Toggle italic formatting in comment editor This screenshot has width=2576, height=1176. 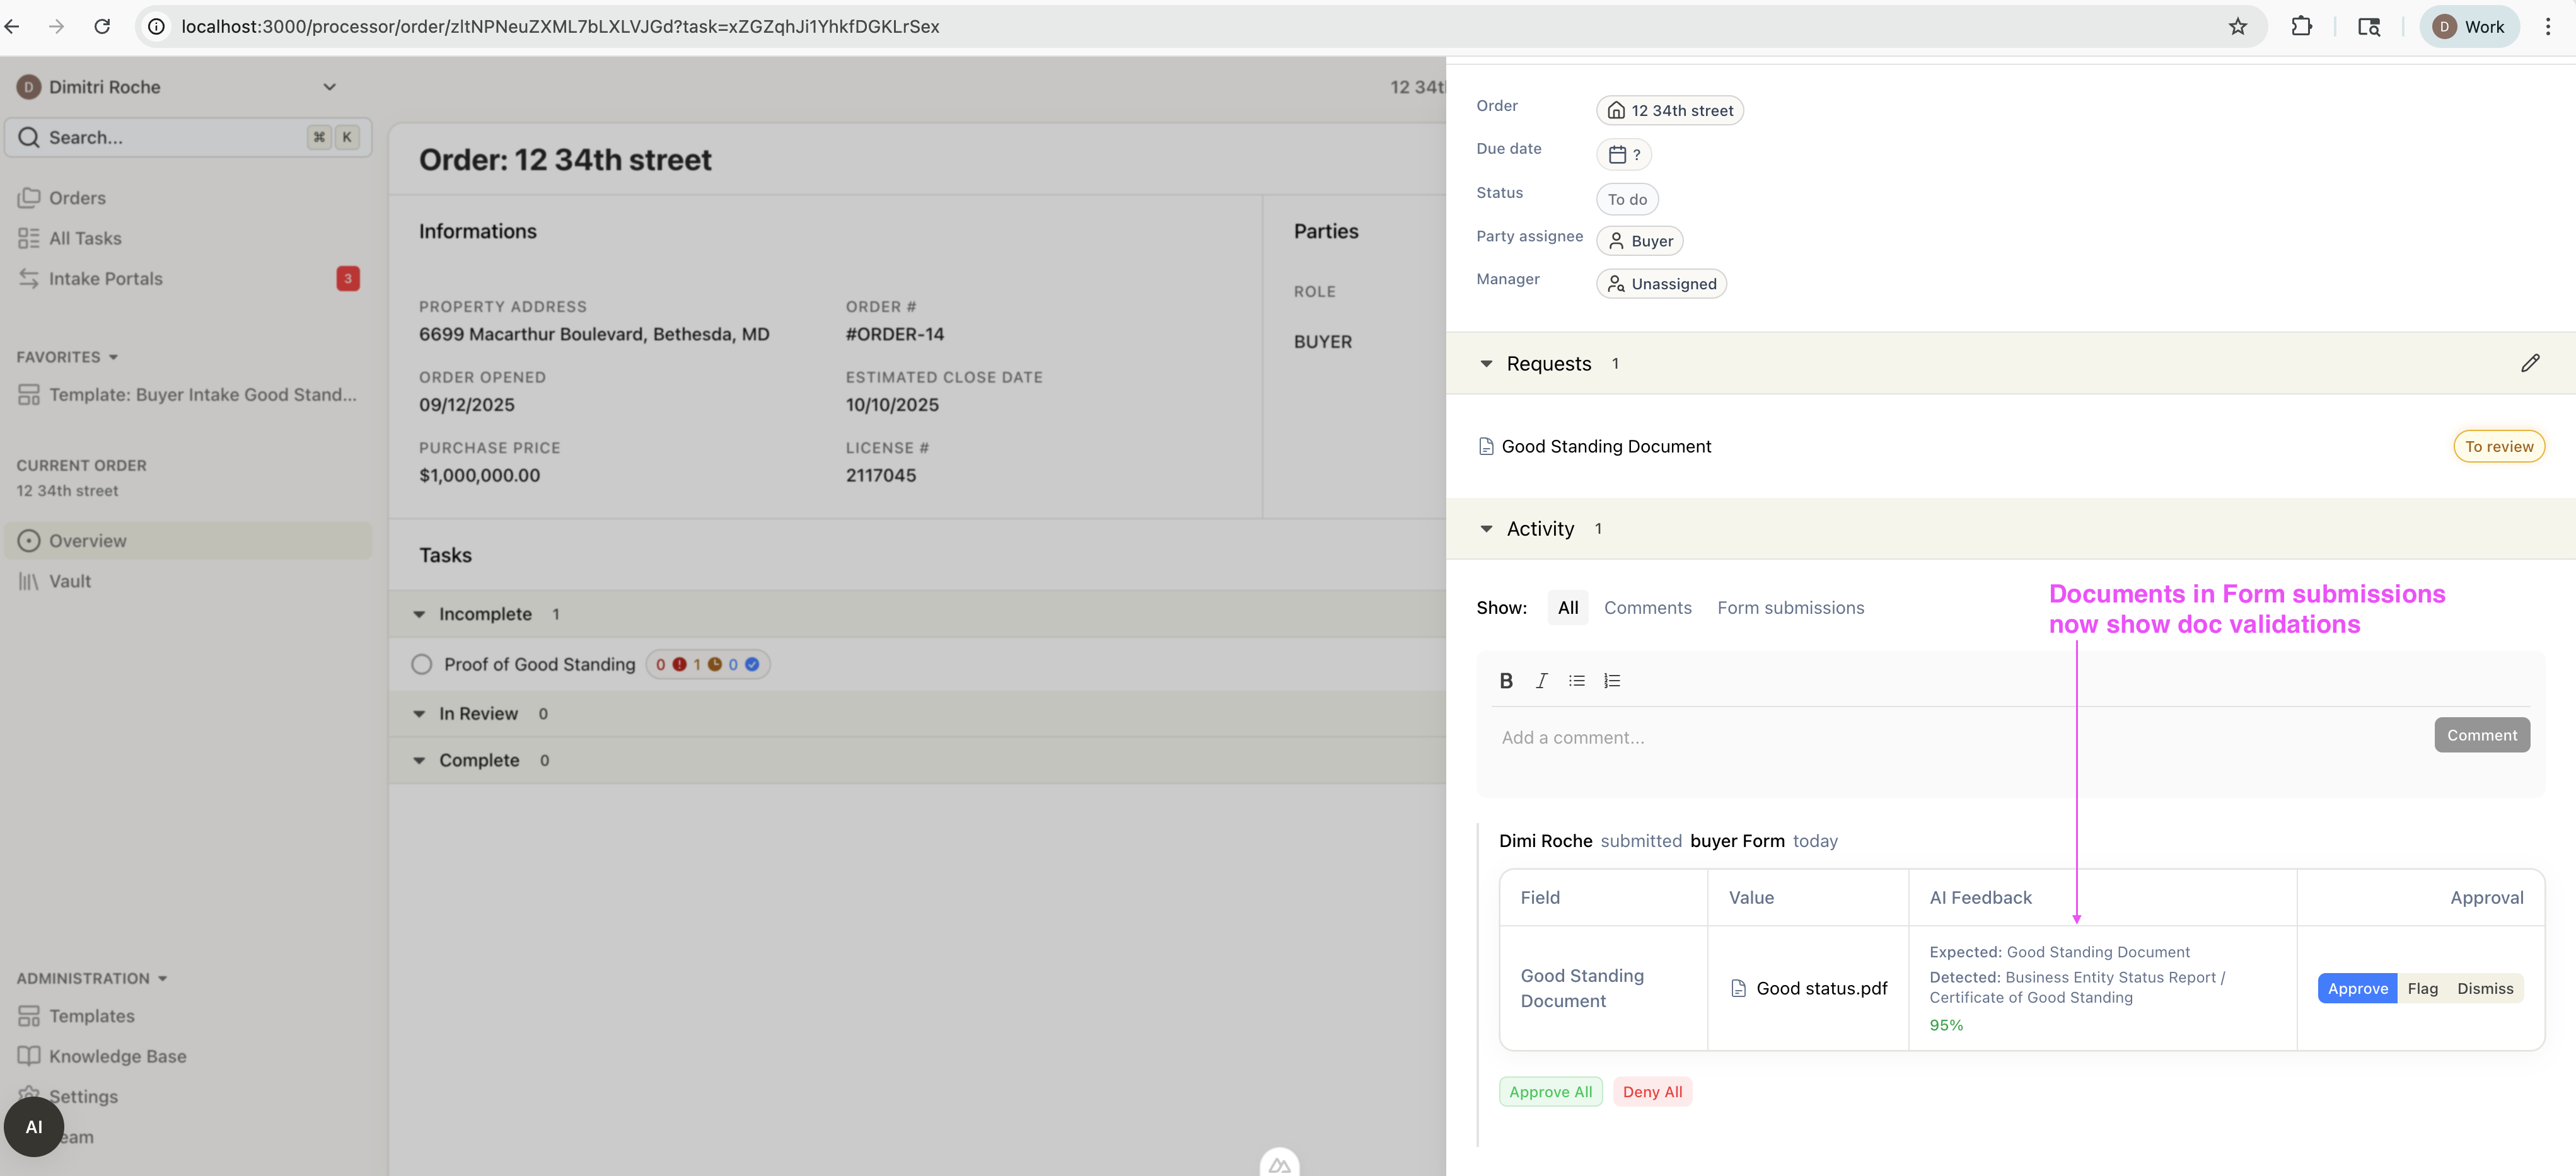click(1541, 681)
